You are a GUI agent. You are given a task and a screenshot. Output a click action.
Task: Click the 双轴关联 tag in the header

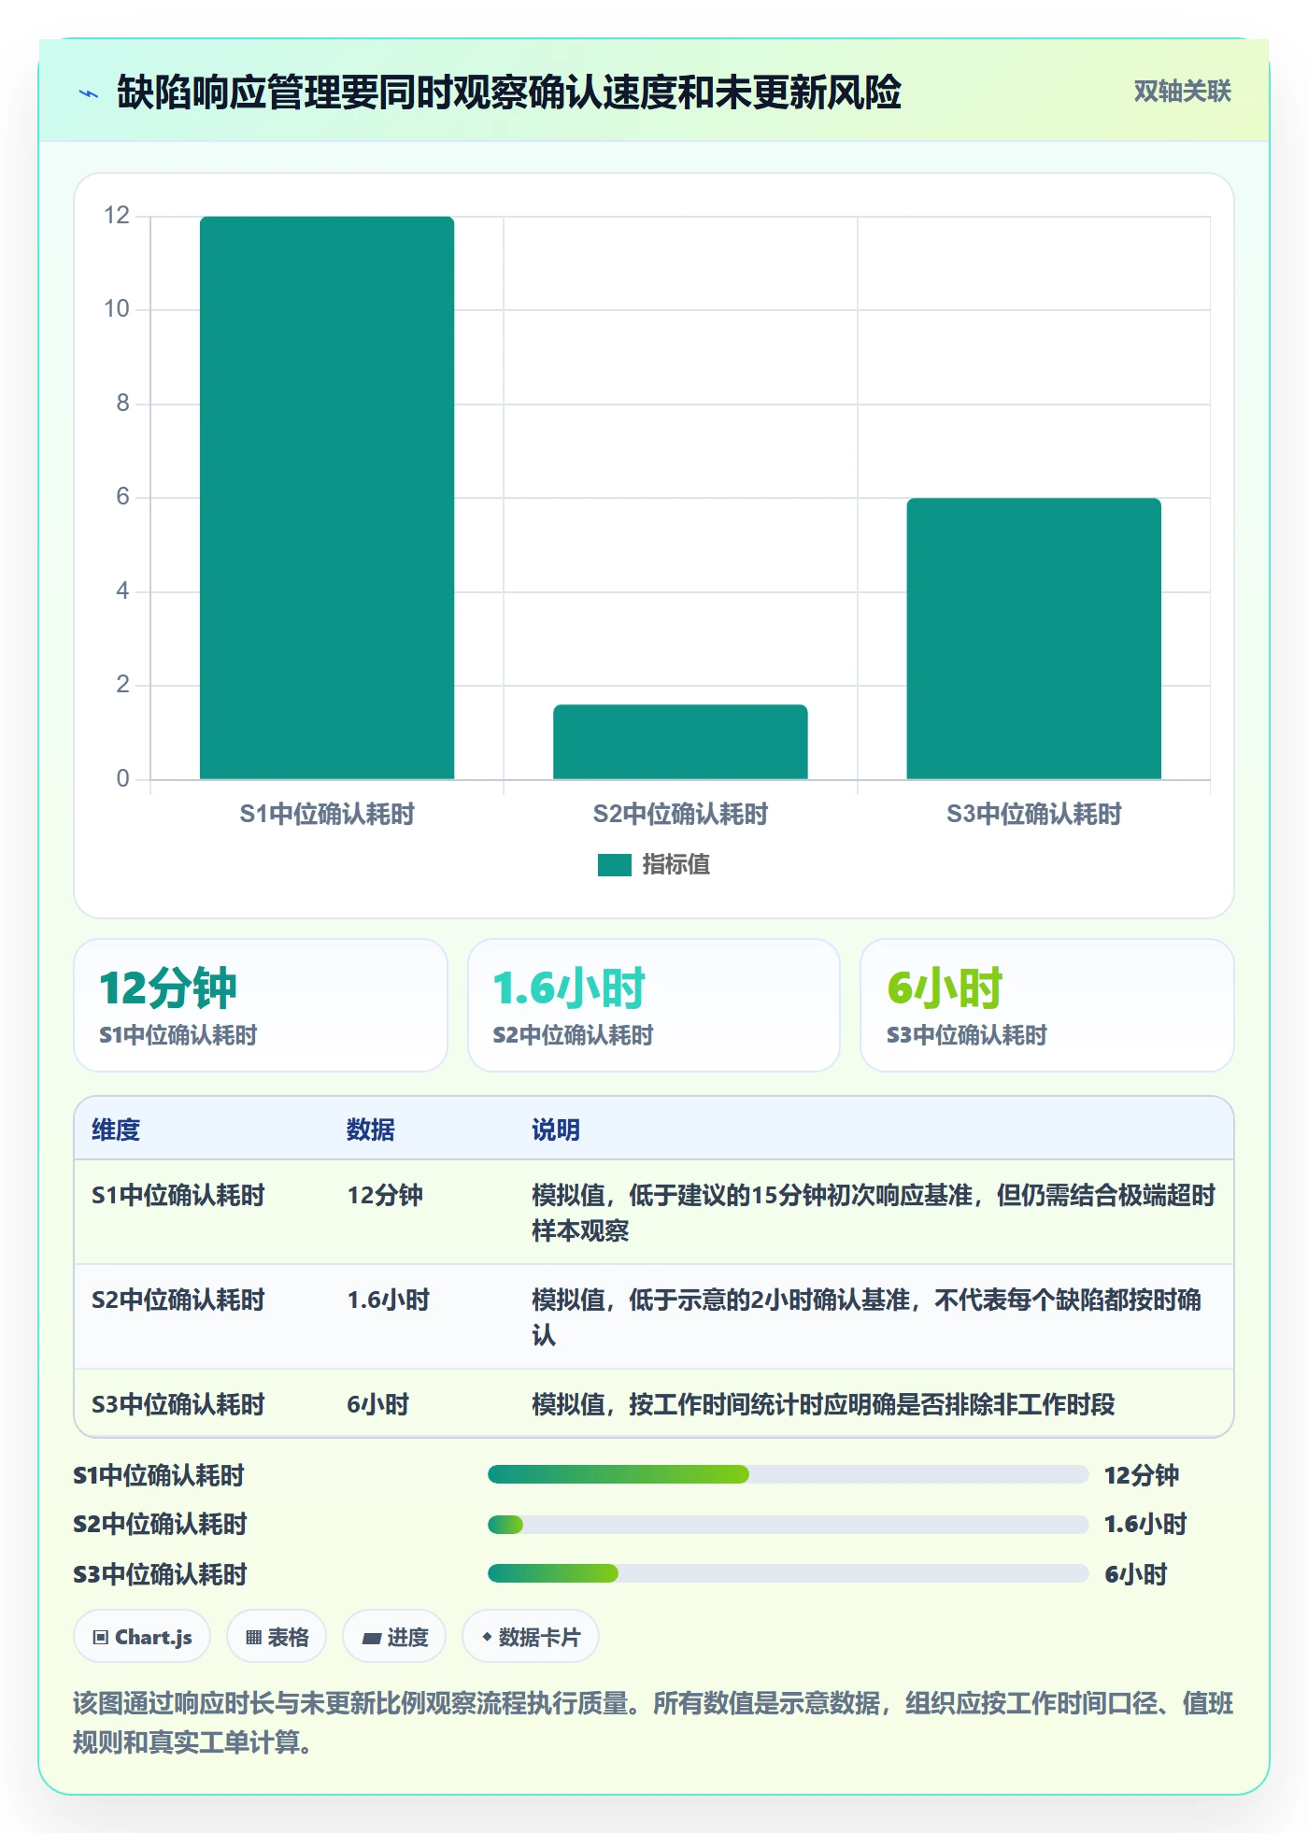click(x=1182, y=92)
